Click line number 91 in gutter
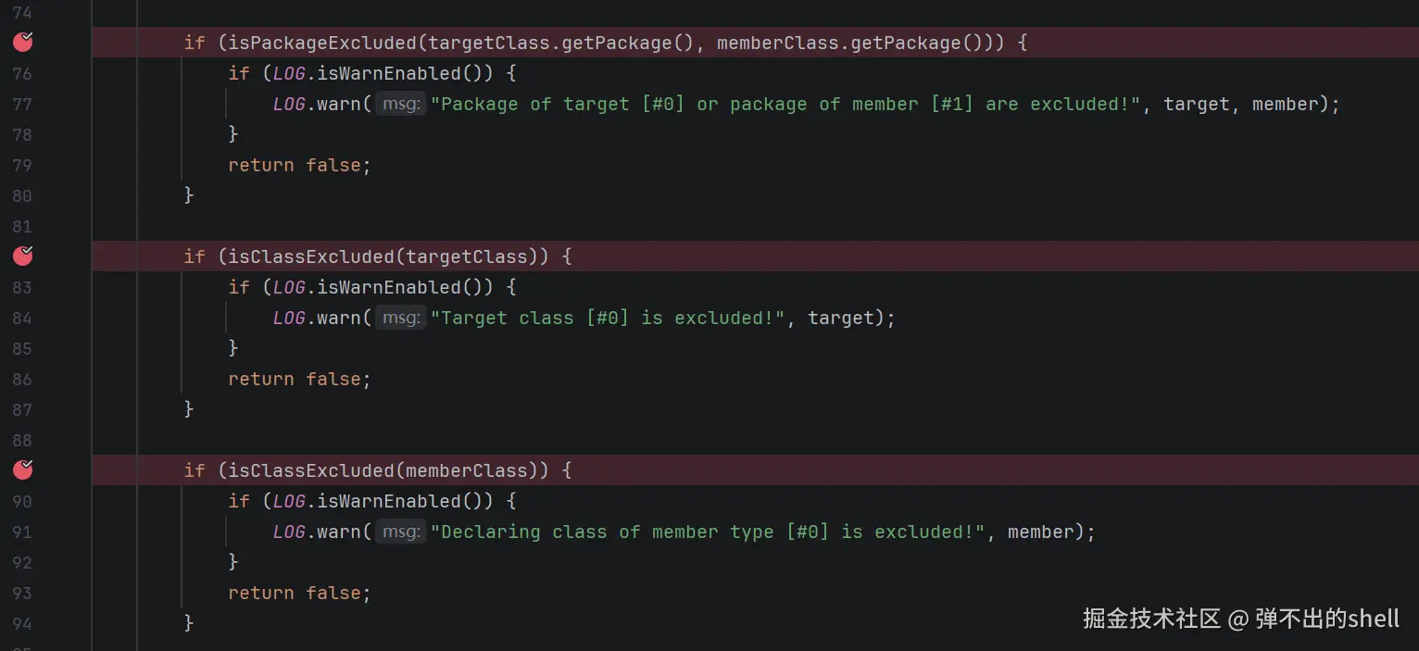1419x651 pixels. pos(22,532)
